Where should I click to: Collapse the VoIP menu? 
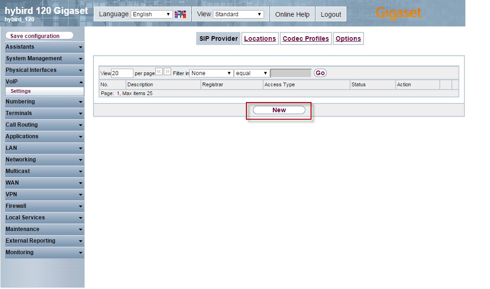click(x=44, y=81)
